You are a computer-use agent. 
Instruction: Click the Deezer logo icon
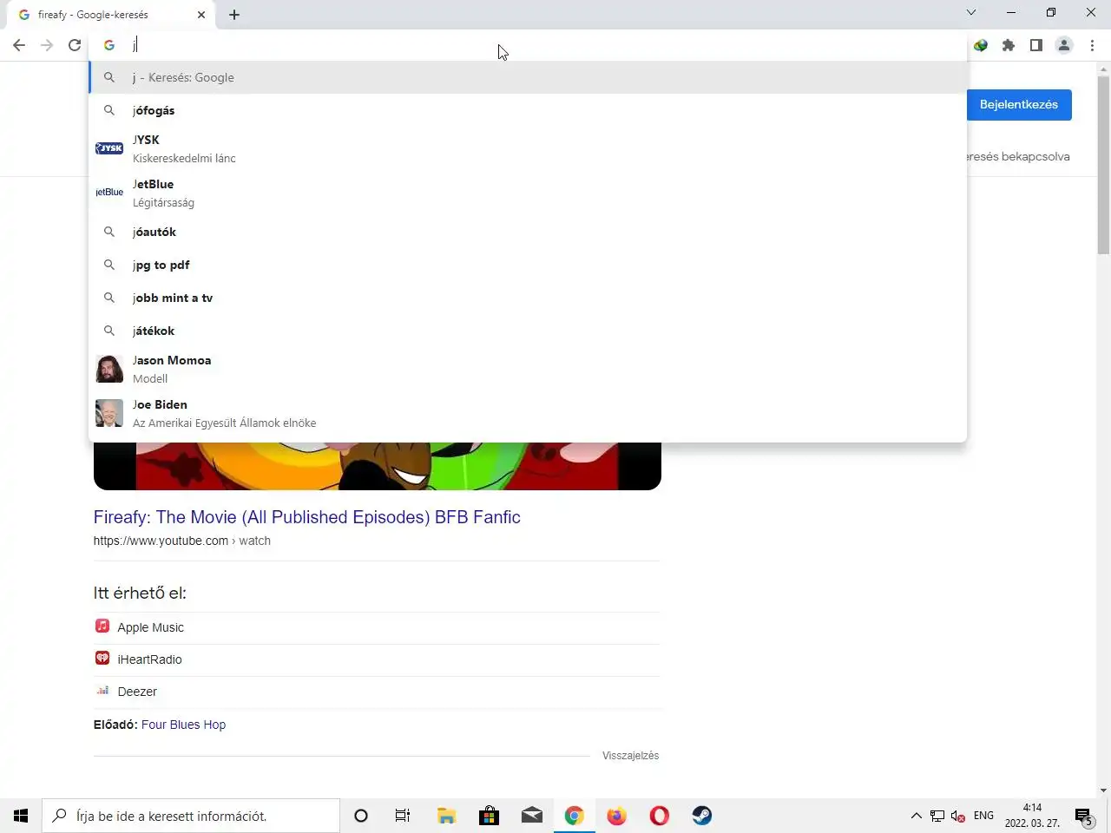102,690
